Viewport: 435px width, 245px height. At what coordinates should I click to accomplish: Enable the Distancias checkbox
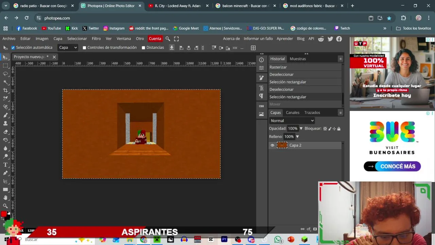coord(143,48)
